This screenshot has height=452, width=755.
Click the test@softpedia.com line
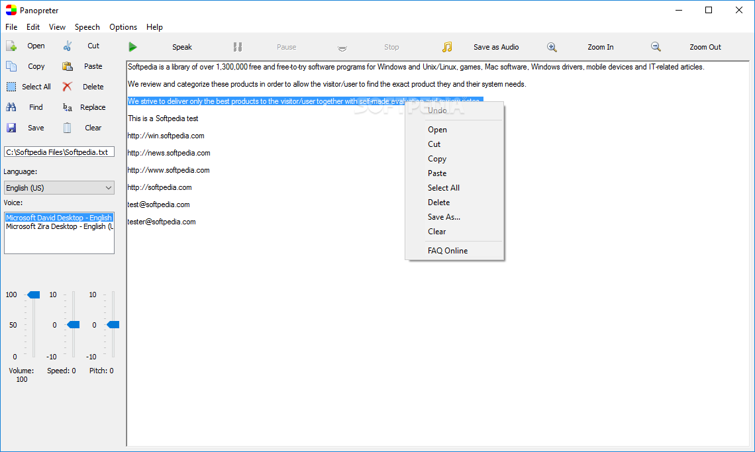pos(159,204)
